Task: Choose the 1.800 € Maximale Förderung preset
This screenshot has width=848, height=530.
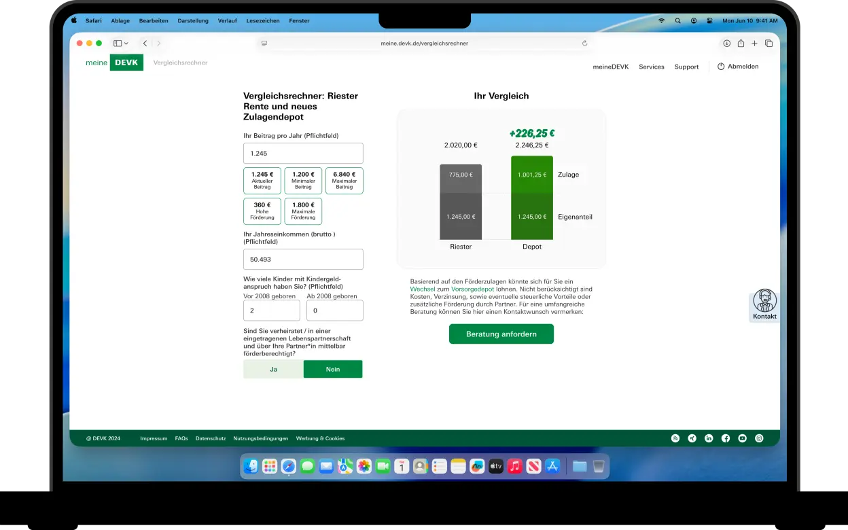Action: [x=303, y=211]
